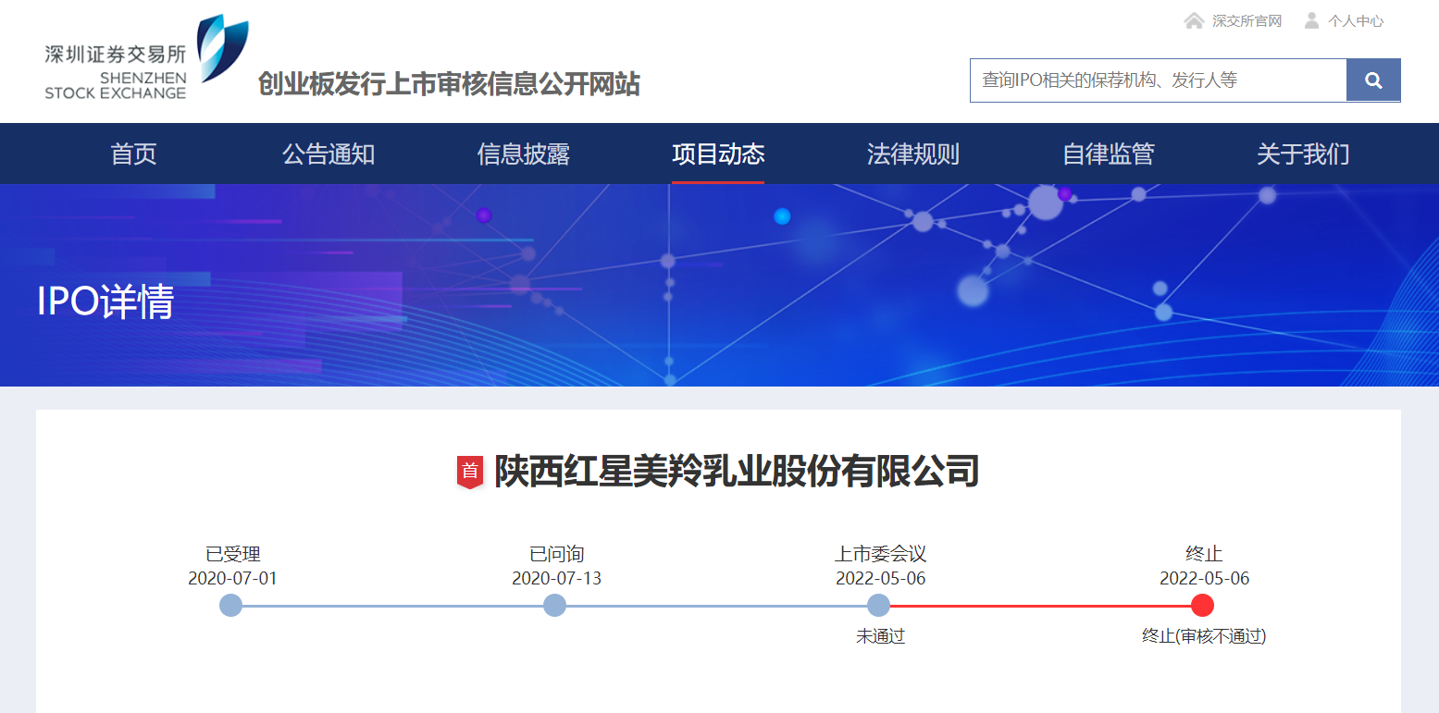Switch to the 信息披露 section
1439x713 pixels.
click(523, 154)
